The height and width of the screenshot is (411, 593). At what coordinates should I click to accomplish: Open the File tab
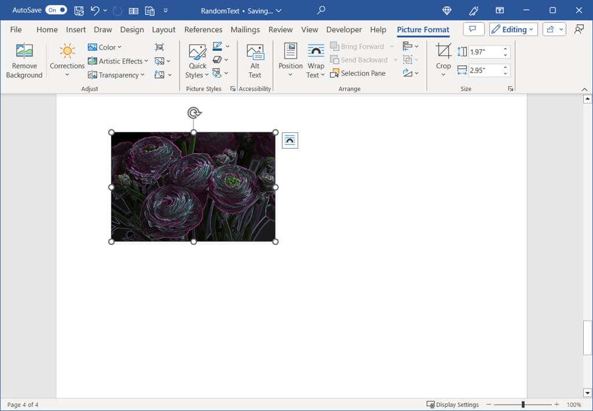point(16,29)
